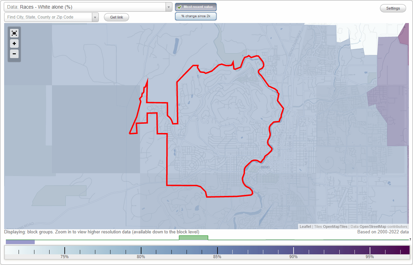Zoom out using the minus map control
Image resolution: width=413 pixels, height=265 pixels.
(x=14, y=54)
